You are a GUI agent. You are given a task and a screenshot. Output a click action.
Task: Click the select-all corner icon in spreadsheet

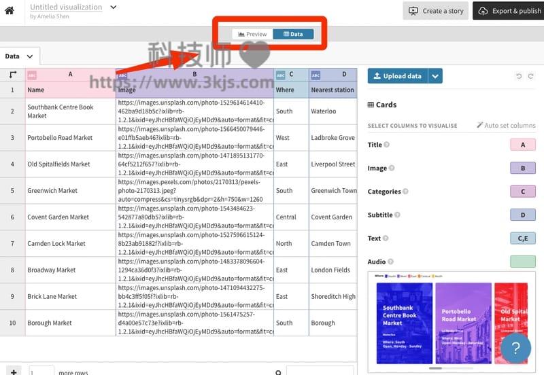[x=13, y=74]
